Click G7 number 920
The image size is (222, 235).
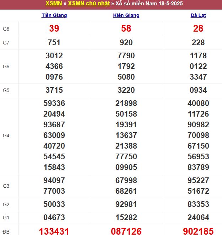pyautogui.click(x=126, y=42)
